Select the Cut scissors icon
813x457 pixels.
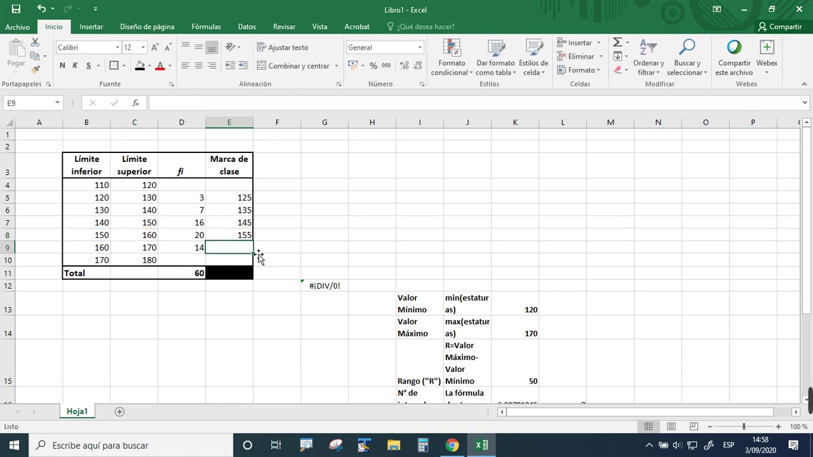[x=36, y=43]
